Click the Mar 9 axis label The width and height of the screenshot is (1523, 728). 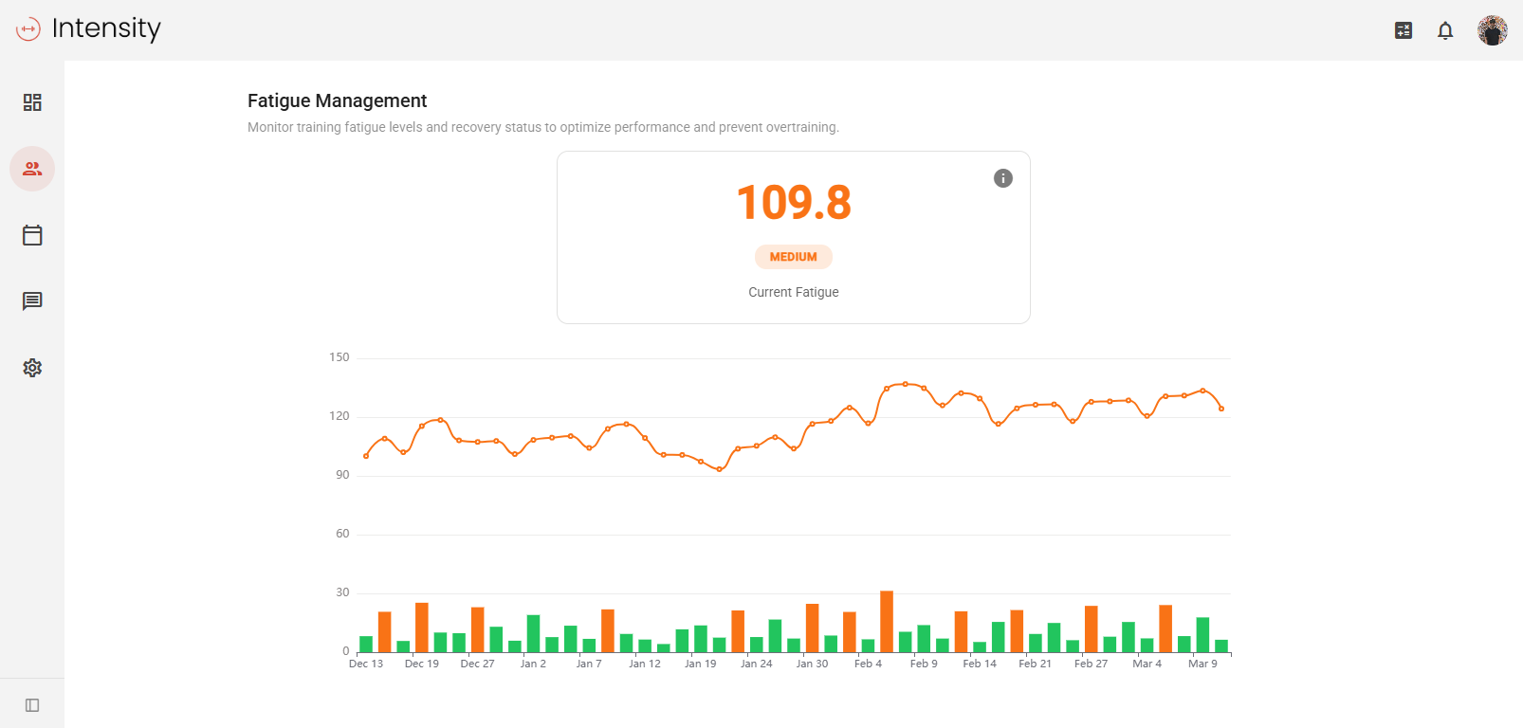[x=1202, y=664]
